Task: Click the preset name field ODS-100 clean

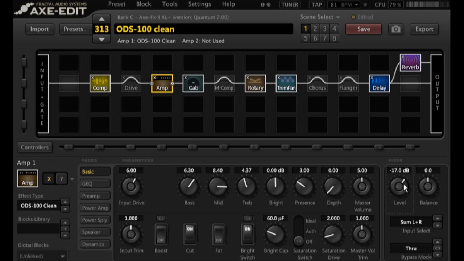Action: (204, 29)
